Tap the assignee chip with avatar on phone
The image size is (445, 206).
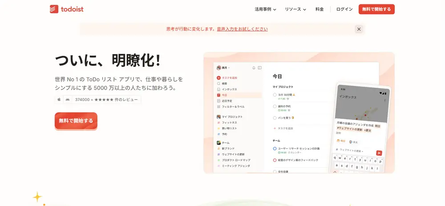tap(354, 142)
